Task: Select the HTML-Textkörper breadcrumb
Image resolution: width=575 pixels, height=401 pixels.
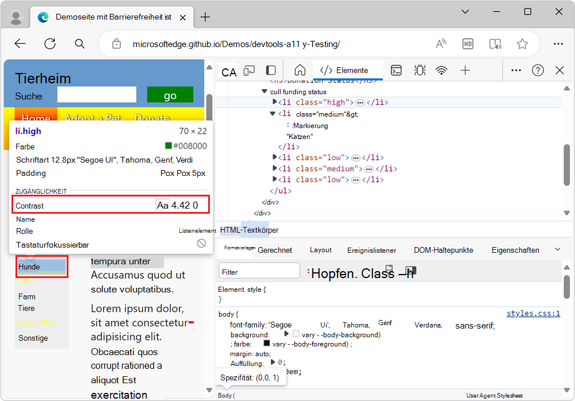Action: tap(249, 230)
